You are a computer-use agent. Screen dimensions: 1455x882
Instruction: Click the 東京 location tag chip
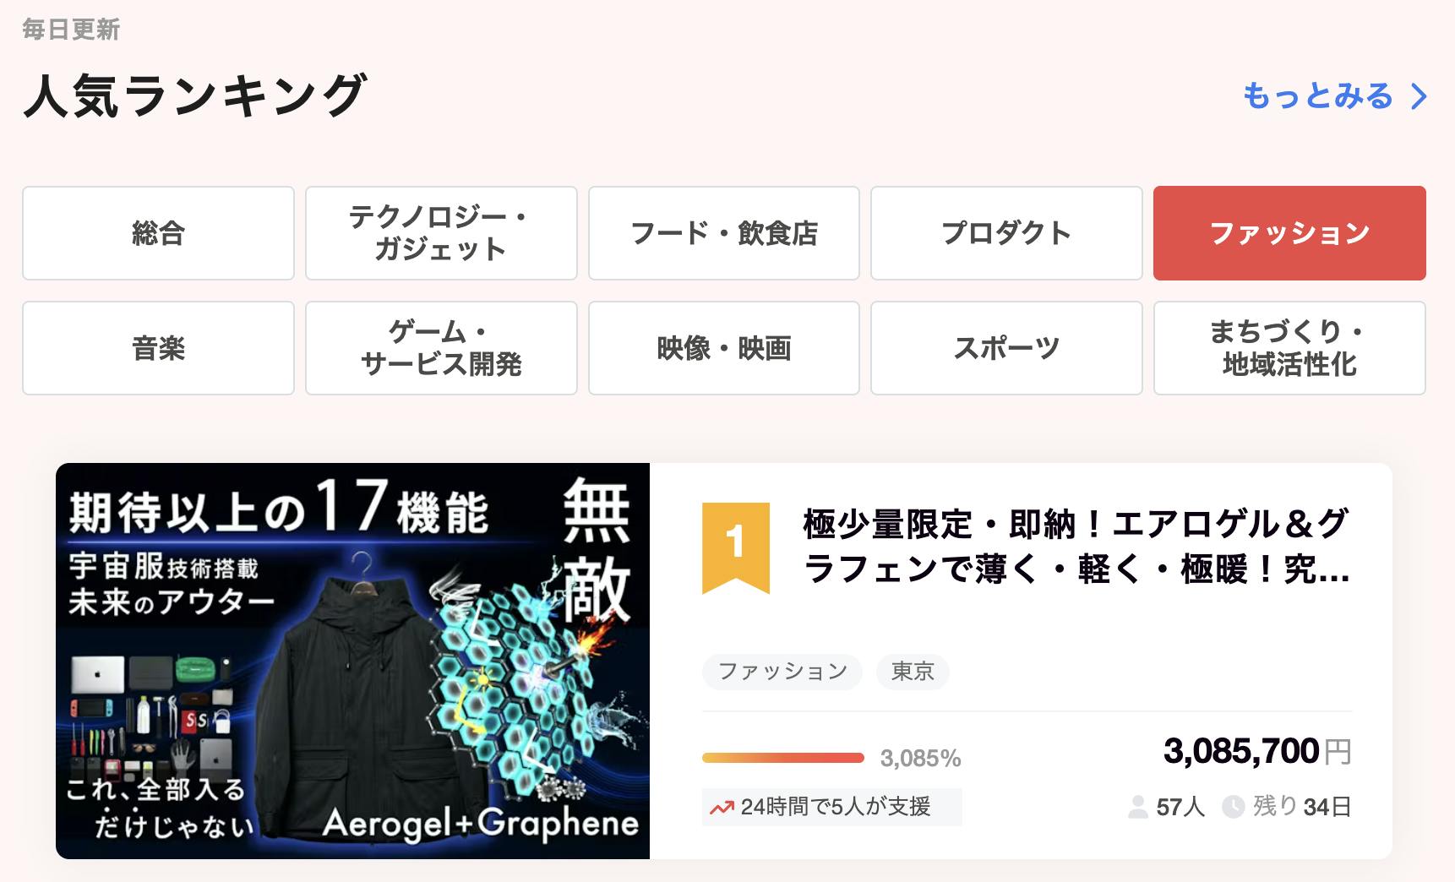point(913,672)
